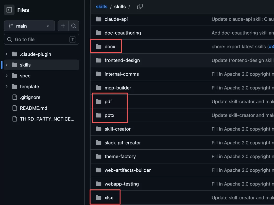Open the pdf folder
The image size is (274, 205).
pyautogui.click(x=108, y=102)
